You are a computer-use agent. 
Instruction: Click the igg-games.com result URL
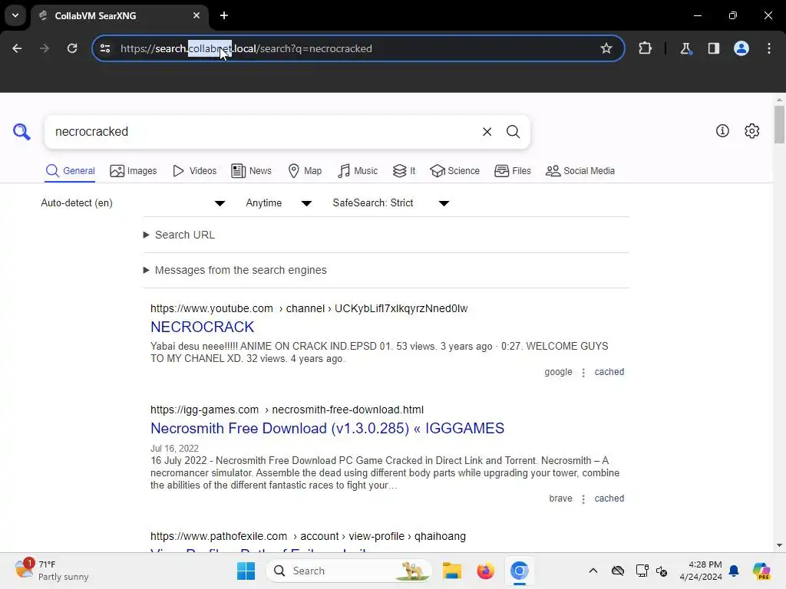click(x=287, y=410)
